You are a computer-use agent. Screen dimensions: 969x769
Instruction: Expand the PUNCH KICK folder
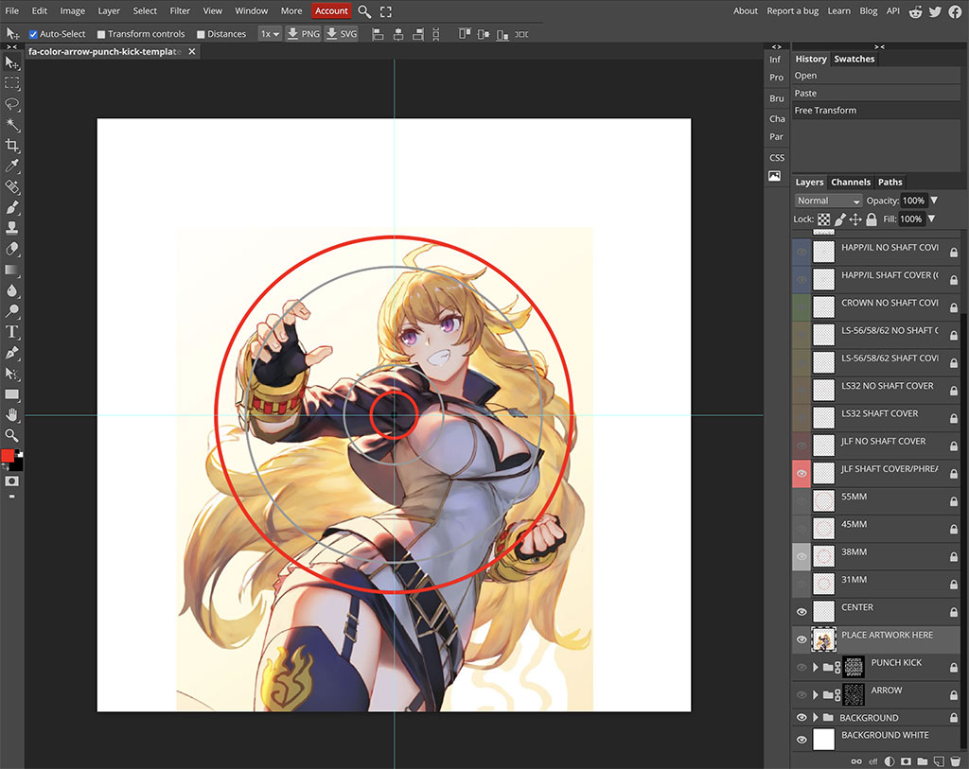[815, 667]
